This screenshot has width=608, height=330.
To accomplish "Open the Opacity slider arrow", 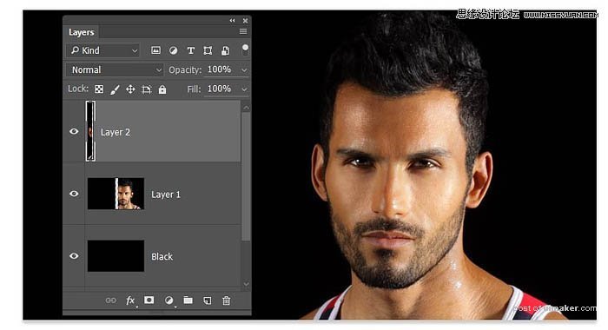I will pos(244,70).
